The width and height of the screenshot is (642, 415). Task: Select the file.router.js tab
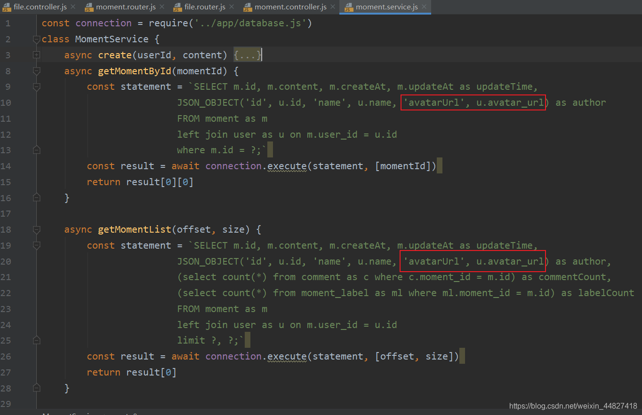[205, 7]
